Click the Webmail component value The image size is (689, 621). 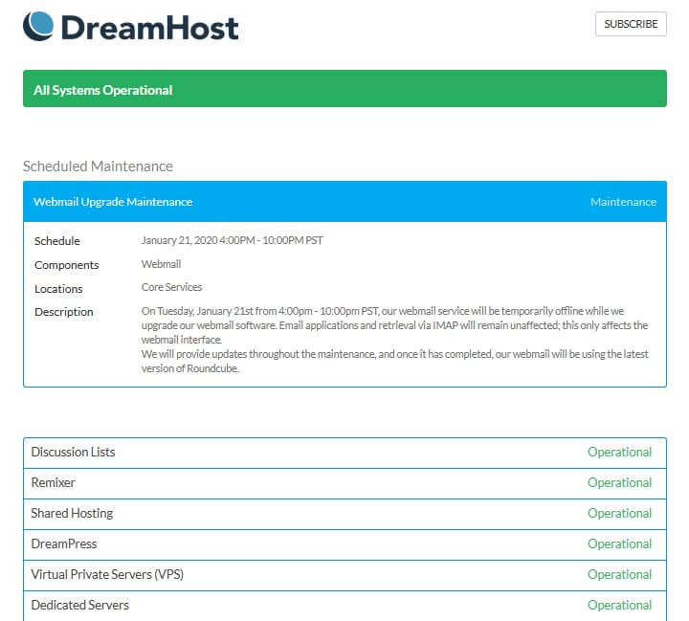click(161, 264)
